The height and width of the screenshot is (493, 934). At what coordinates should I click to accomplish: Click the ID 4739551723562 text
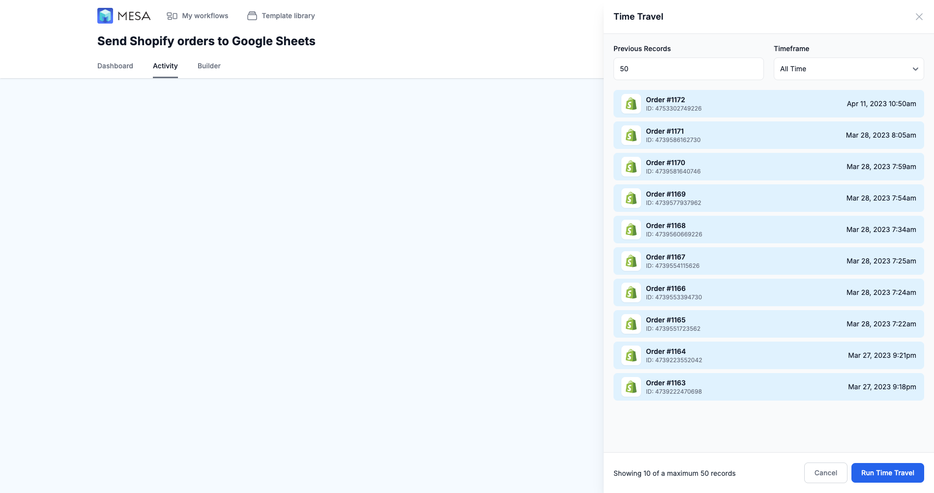(x=673, y=329)
